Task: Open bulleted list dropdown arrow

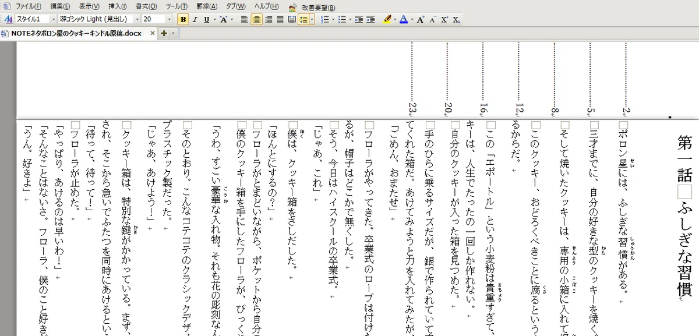Action: [x=350, y=19]
